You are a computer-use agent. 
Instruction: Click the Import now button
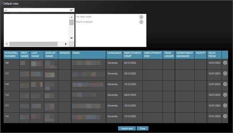pos(127,128)
